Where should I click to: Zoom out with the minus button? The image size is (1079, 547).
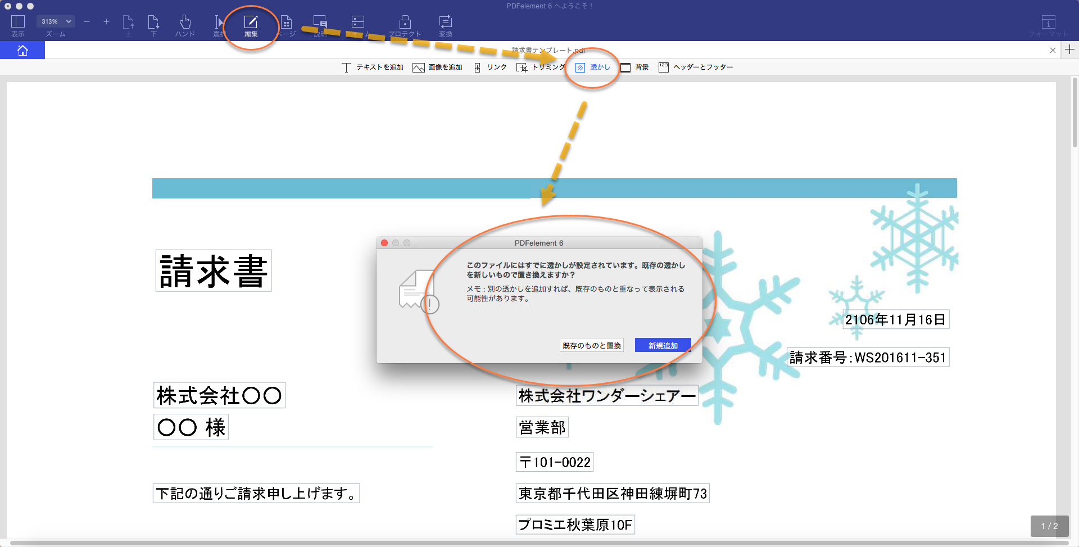point(87,21)
